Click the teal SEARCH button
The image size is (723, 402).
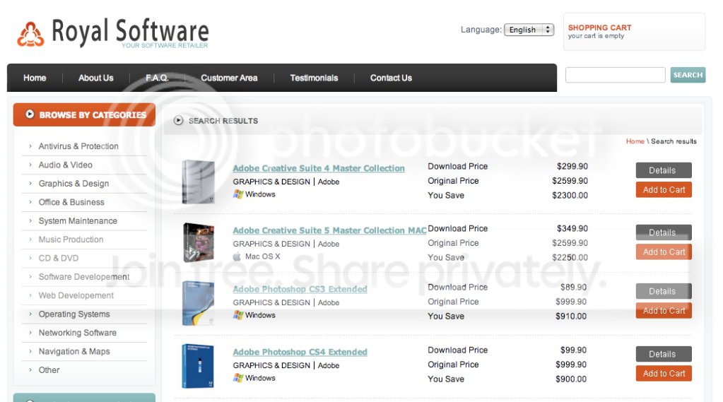[x=688, y=75]
